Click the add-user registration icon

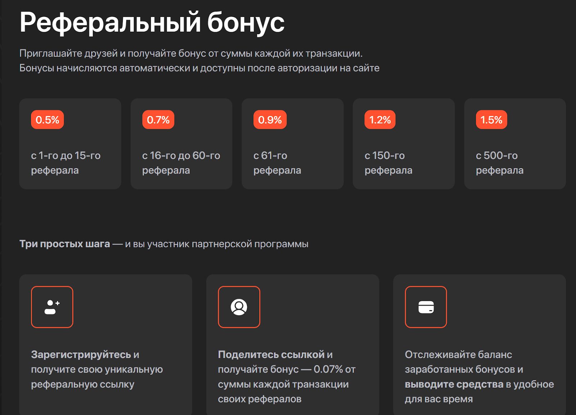point(52,307)
